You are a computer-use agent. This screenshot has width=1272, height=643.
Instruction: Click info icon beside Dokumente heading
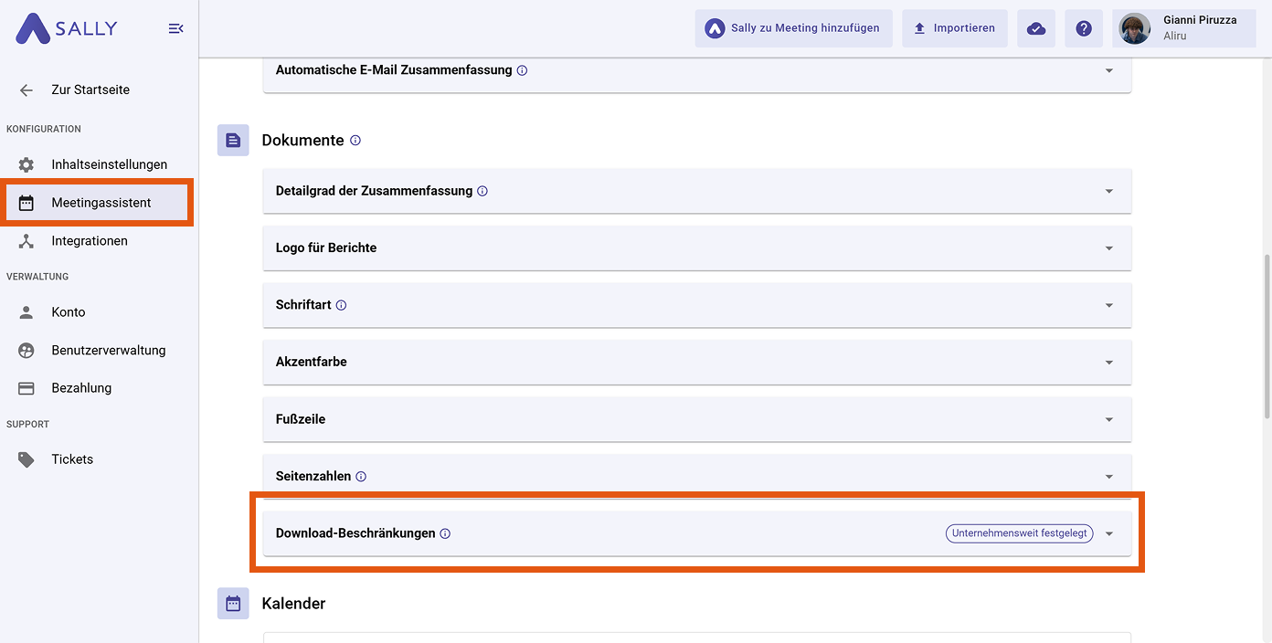point(355,141)
